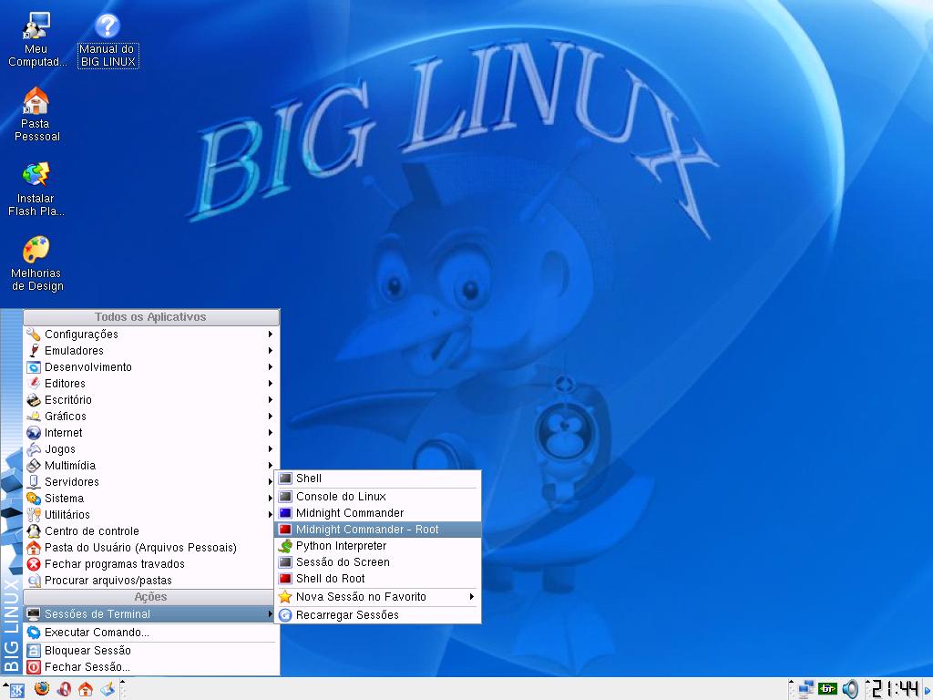Click the Internet globe icon in menu

click(x=34, y=433)
